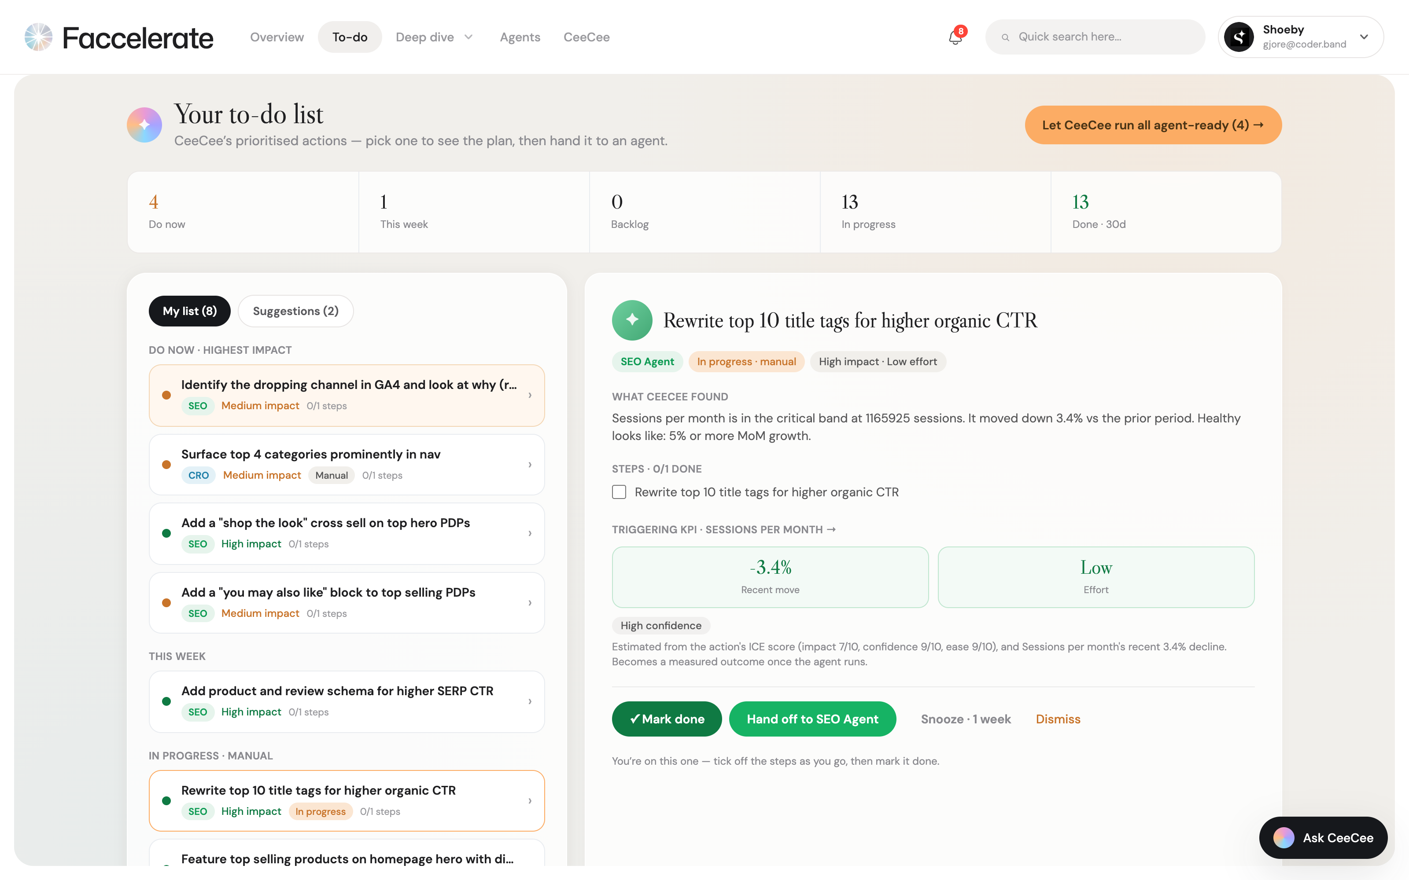The height and width of the screenshot is (880, 1409).
Task: Click the Manual tag on Surface top 4 categories
Action: point(331,476)
